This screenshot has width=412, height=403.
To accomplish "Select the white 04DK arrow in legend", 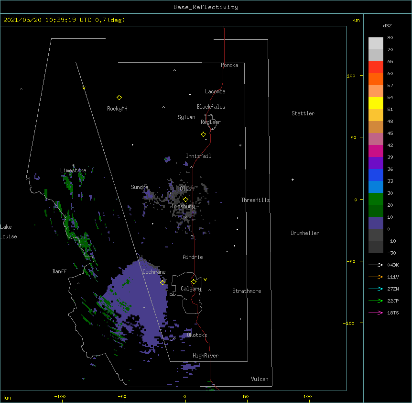I will coord(376,265).
